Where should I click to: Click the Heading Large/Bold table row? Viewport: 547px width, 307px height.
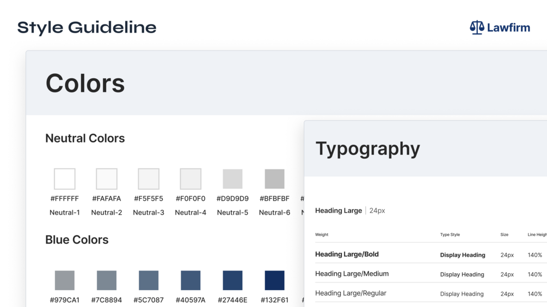(347, 254)
